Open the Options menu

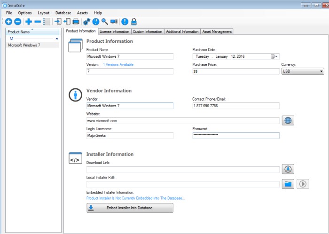[25, 13]
